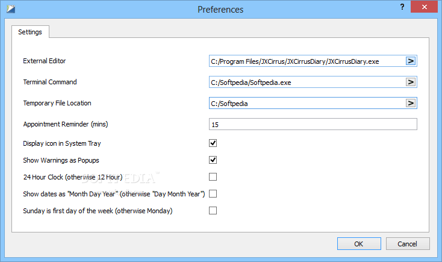
Task: Click the Appointment Reminder minutes field
Action: tap(313, 124)
